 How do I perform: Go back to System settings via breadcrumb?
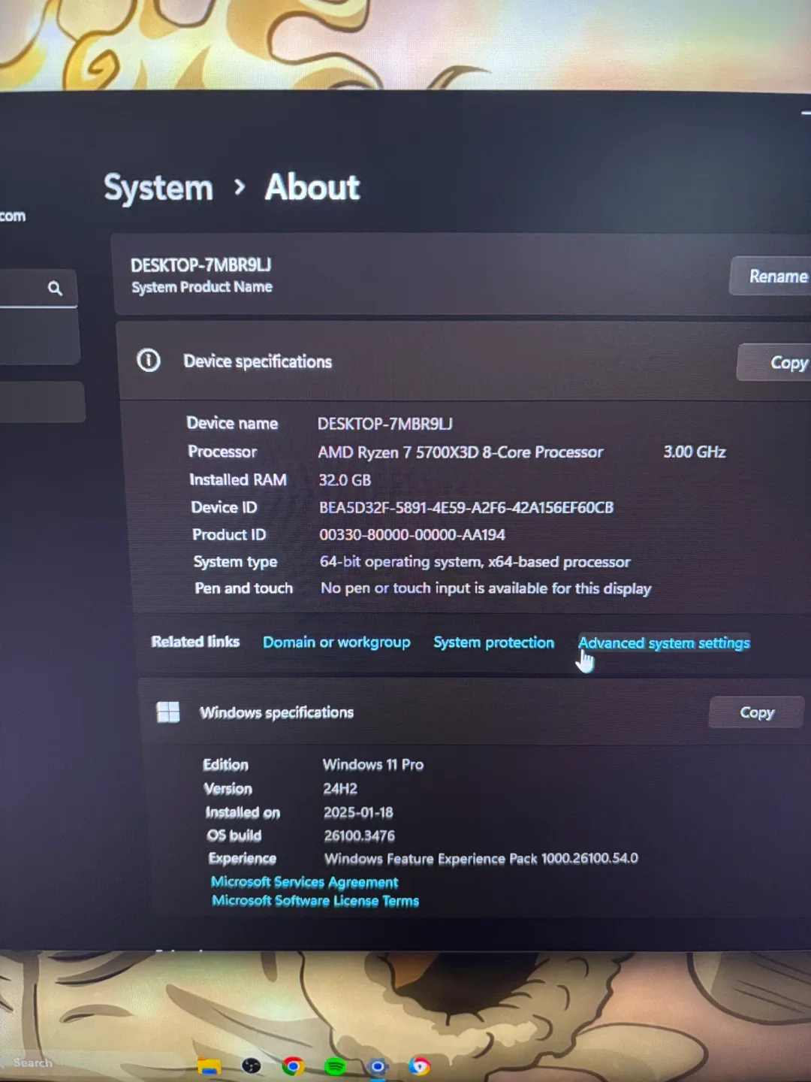point(158,188)
